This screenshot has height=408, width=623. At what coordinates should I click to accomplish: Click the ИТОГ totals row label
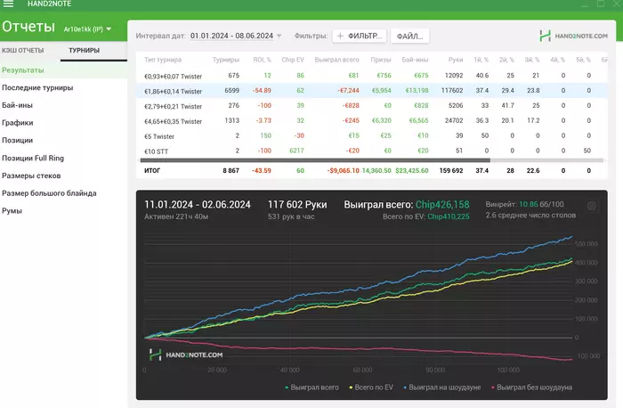point(152,171)
